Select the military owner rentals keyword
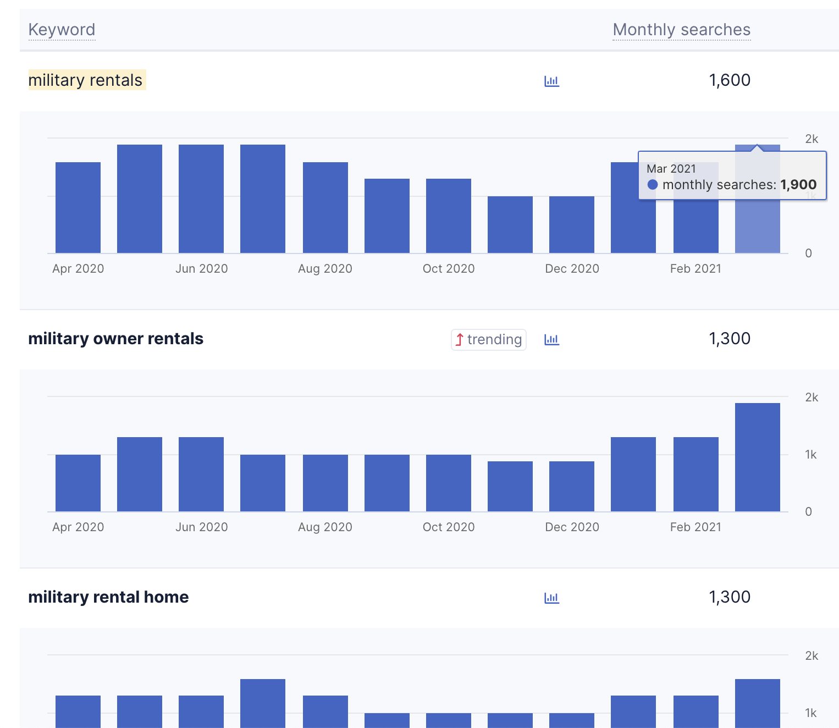This screenshot has height=728, width=839. pos(115,339)
